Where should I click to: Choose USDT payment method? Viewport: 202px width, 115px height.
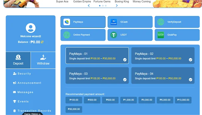pos(130,35)
